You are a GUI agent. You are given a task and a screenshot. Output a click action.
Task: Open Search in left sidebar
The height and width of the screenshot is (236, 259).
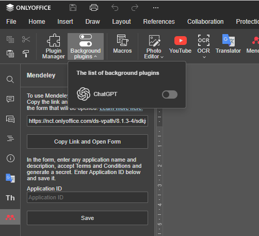click(x=10, y=80)
